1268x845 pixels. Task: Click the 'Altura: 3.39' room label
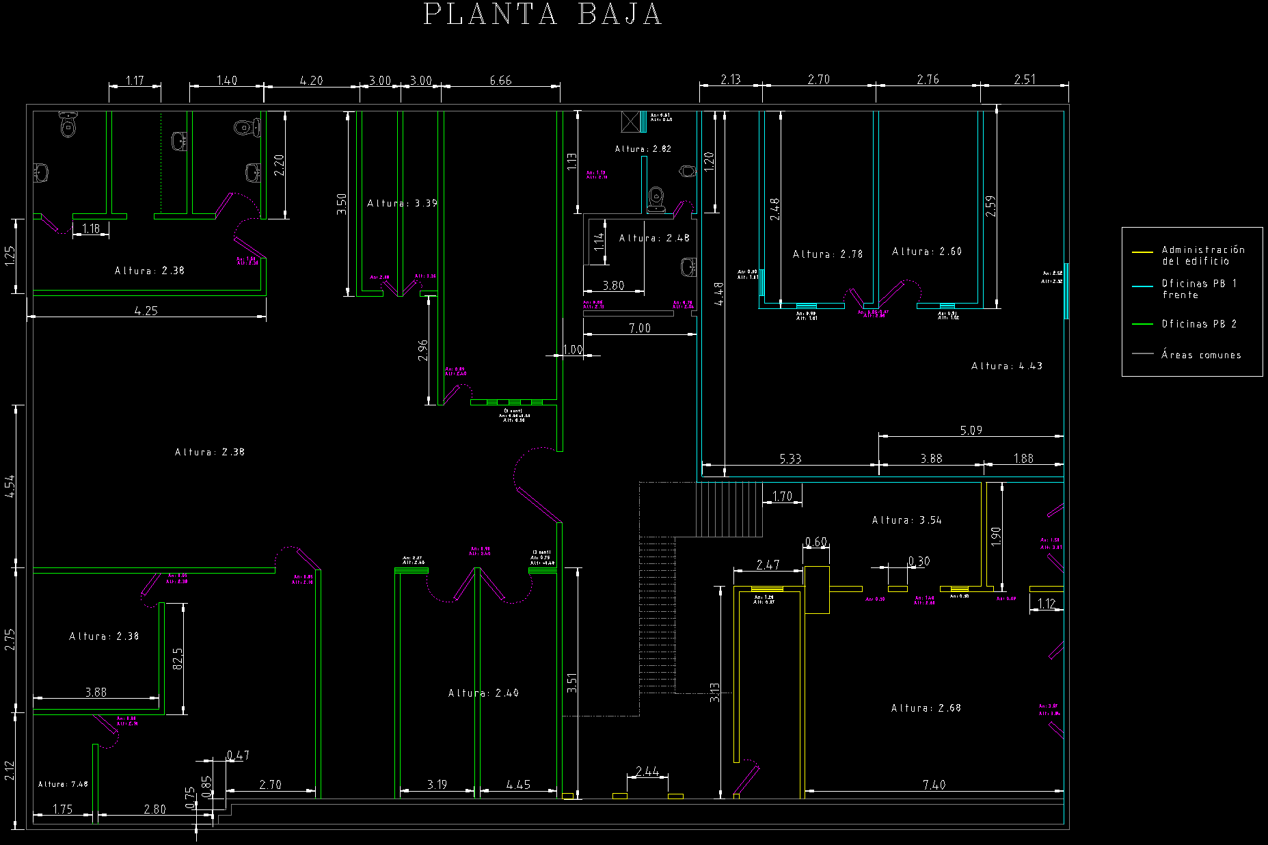tap(402, 203)
